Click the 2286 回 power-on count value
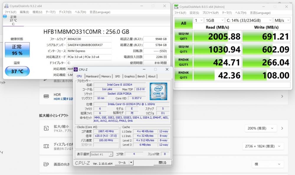295x175 pixels. click(155, 57)
